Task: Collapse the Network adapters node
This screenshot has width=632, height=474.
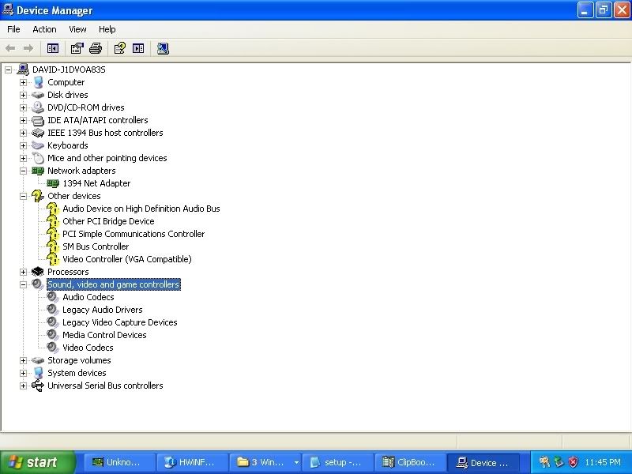Action: pos(24,171)
